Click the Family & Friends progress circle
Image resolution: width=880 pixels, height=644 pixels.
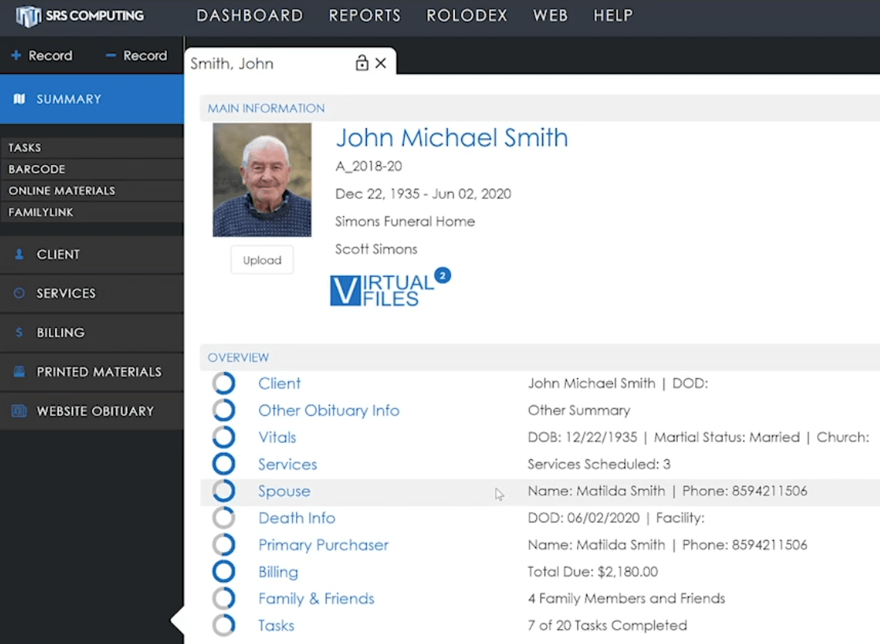(x=224, y=598)
